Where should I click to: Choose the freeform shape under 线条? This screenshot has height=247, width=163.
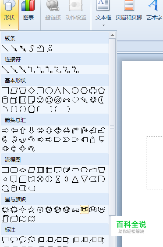point(40,48)
